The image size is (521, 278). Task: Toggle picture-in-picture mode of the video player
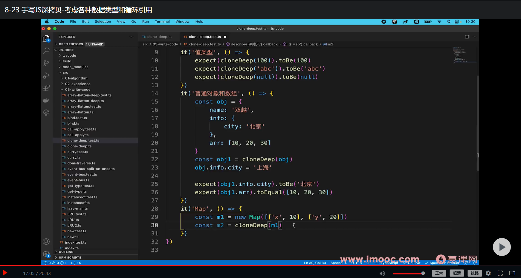tap(512, 273)
